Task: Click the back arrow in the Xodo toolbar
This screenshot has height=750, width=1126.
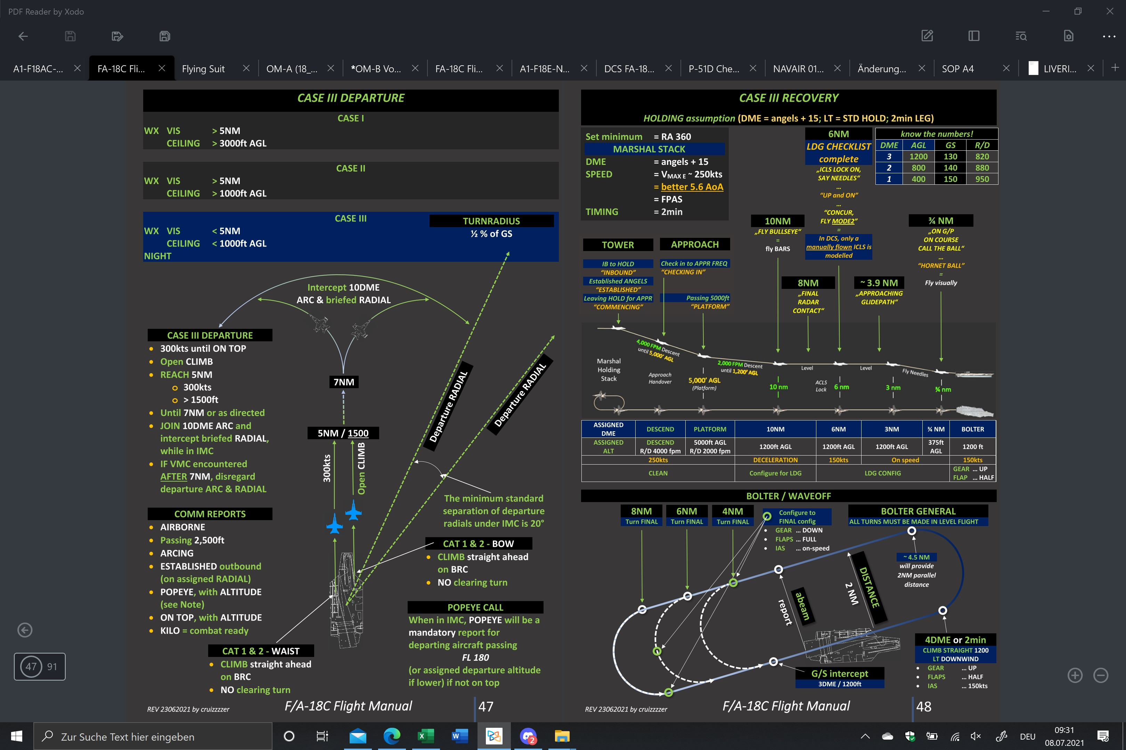Action: pos(23,36)
